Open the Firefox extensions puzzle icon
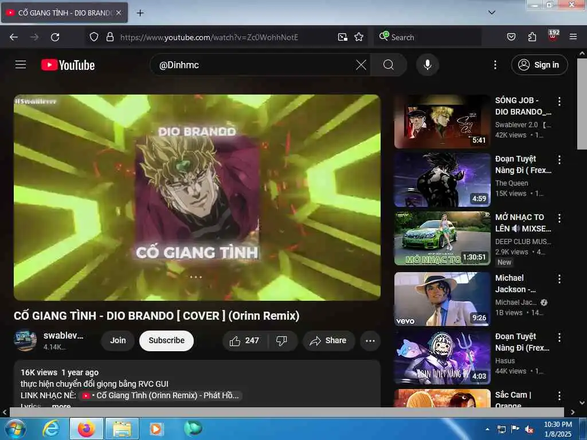The height and width of the screenshot is (440, 587). point(532,37)
